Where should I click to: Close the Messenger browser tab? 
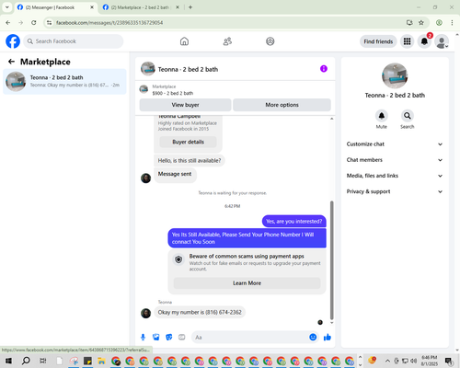pyautogui.click(x=92, y=7)
